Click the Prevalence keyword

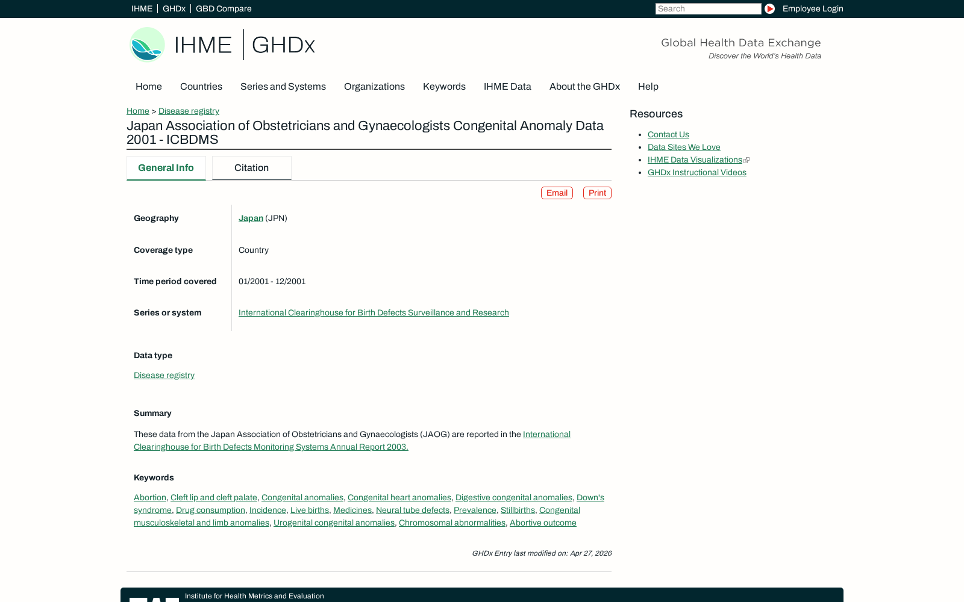[475, 510]
